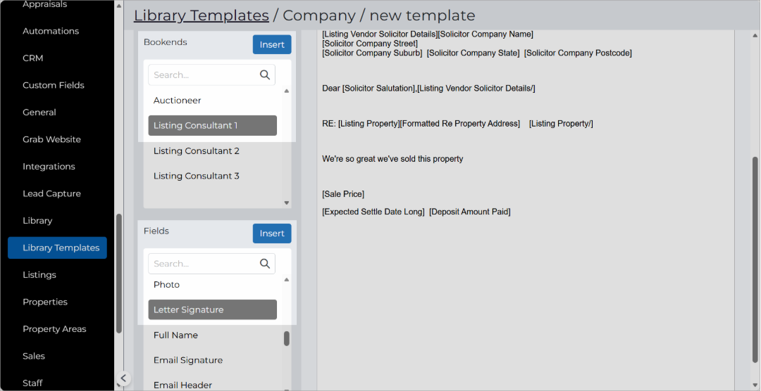This screenshot has width=761, height=391.
Task: Click the Bookends search input
Action: [204, 75]
